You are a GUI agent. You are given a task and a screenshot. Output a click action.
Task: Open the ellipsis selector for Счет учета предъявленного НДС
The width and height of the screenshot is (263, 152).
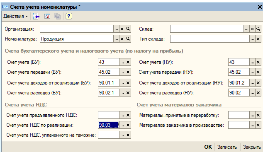point(122,115)
